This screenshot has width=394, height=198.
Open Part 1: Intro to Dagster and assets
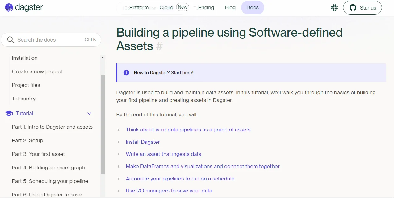tap(52, 127)
